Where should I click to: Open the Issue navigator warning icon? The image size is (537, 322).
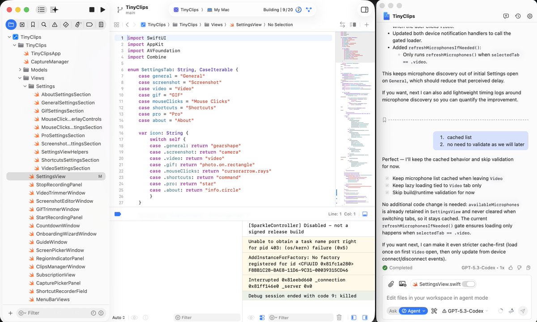[x=55, y=25]
